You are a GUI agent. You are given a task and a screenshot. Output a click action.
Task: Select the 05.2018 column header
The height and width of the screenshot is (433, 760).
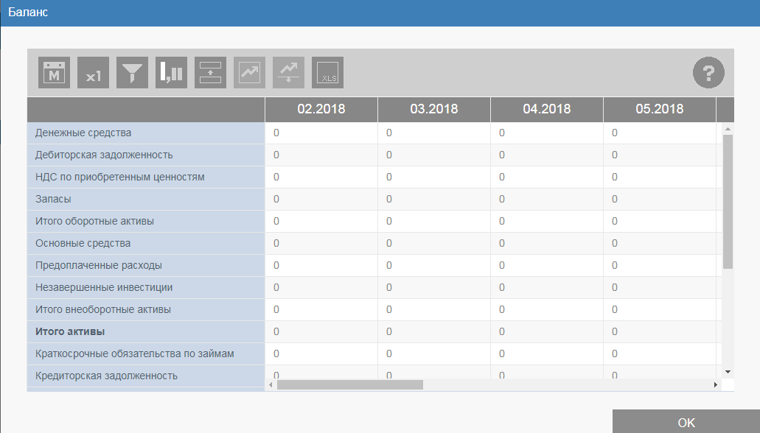(x=659, y=109)
